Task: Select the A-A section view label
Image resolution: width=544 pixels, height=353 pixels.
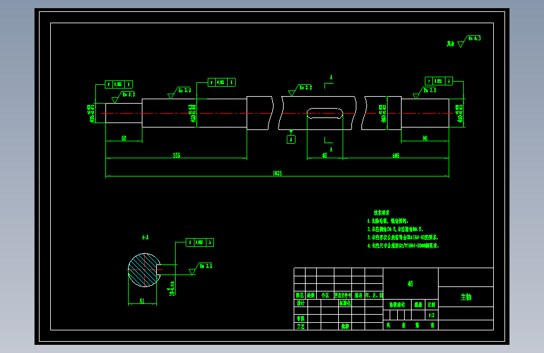Action: tap(146, 237)
